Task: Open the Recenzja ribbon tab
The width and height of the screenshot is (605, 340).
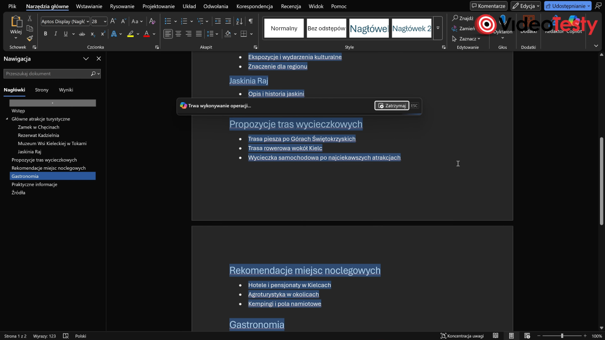Action: (291, 7)
